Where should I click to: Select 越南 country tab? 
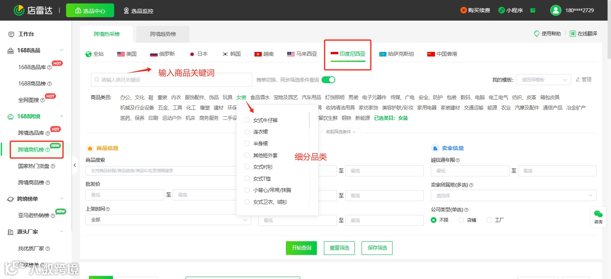[x=264, y=54]
